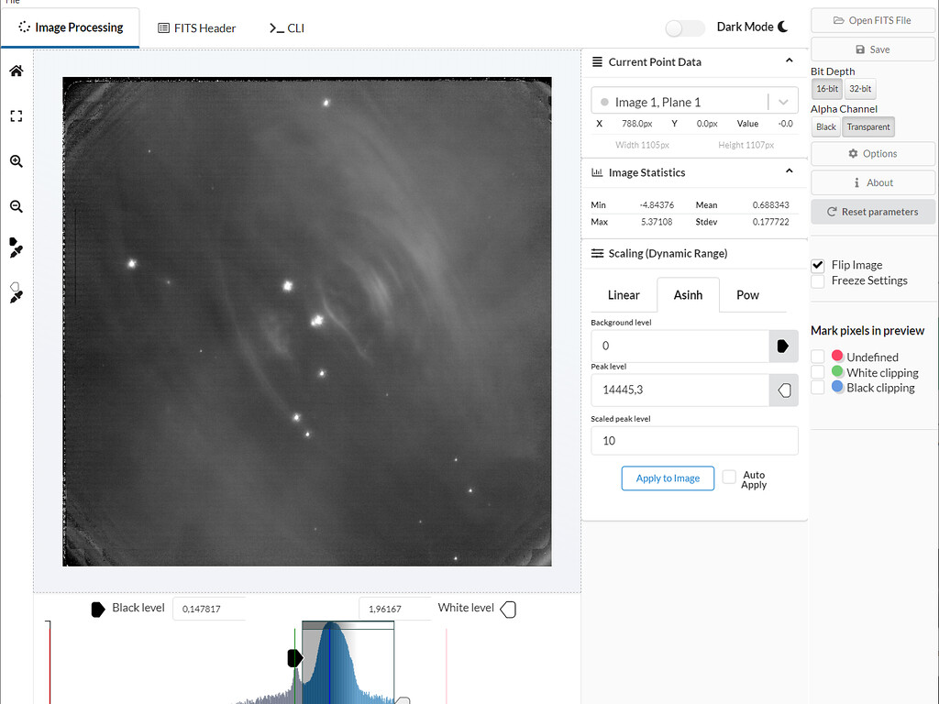939x704 pixels.
Task: Select 32-bit depth
Action: click(860, 89)
